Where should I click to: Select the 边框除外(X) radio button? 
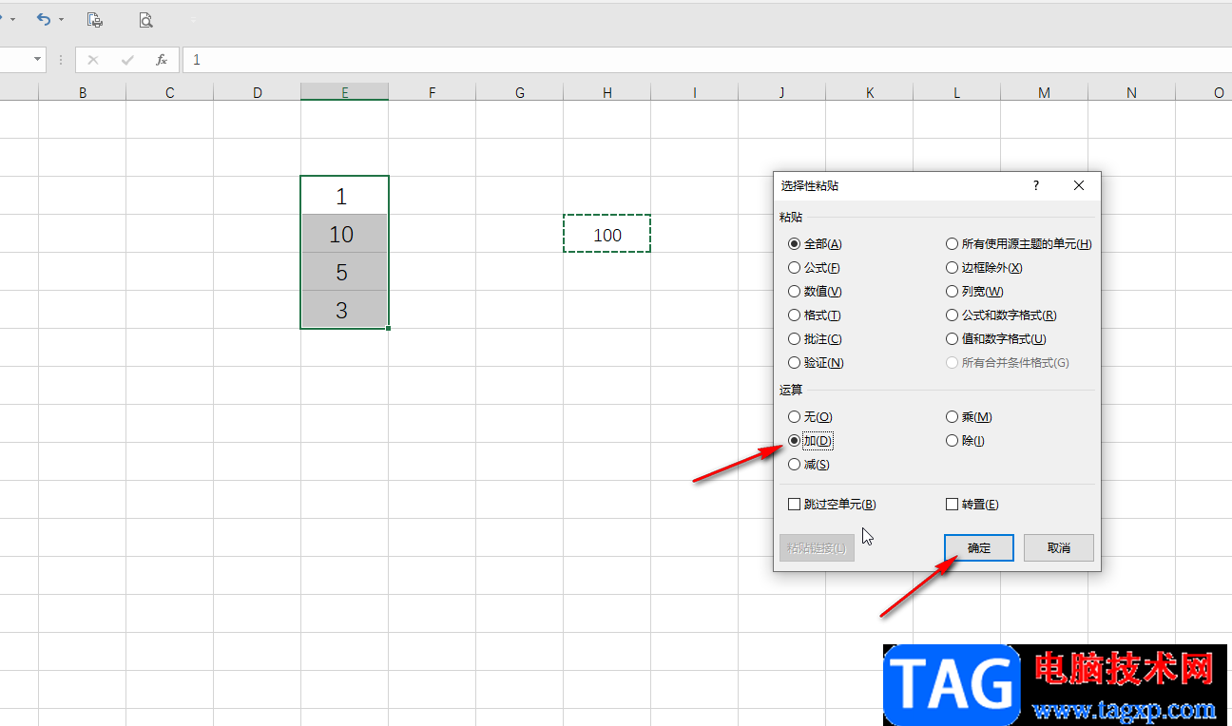[984, 268]
